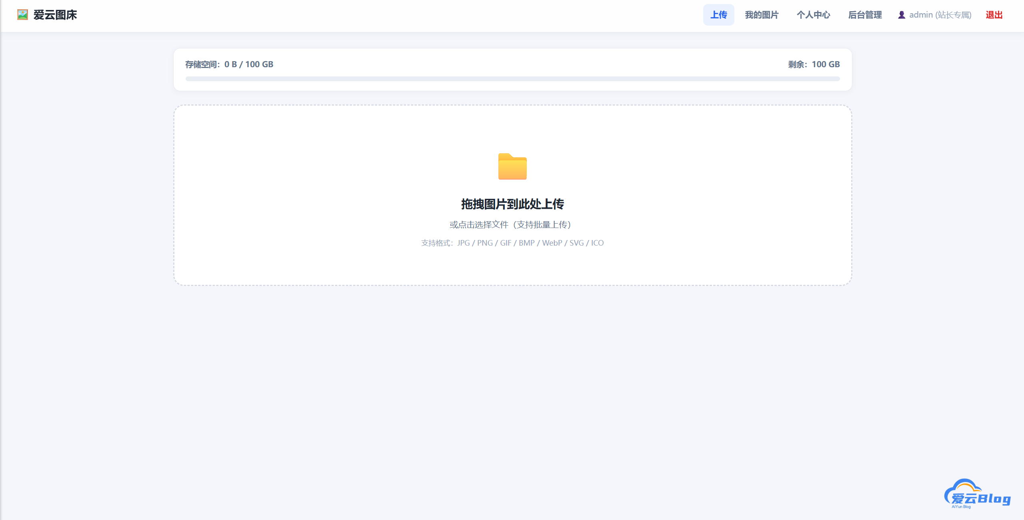The image size is (1024, 520).
Task: Click the AiYun Blog small caption
Action: click(961, 507)
